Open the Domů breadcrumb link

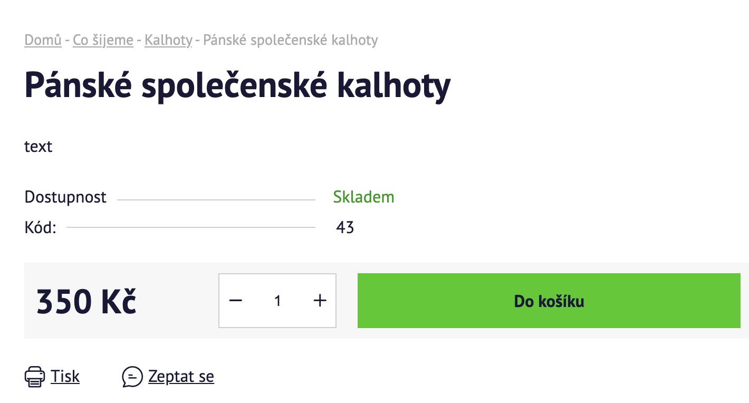pyautogui.click(x=43, y=40)
